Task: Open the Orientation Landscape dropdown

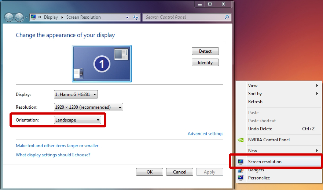Action: point(77,120)
